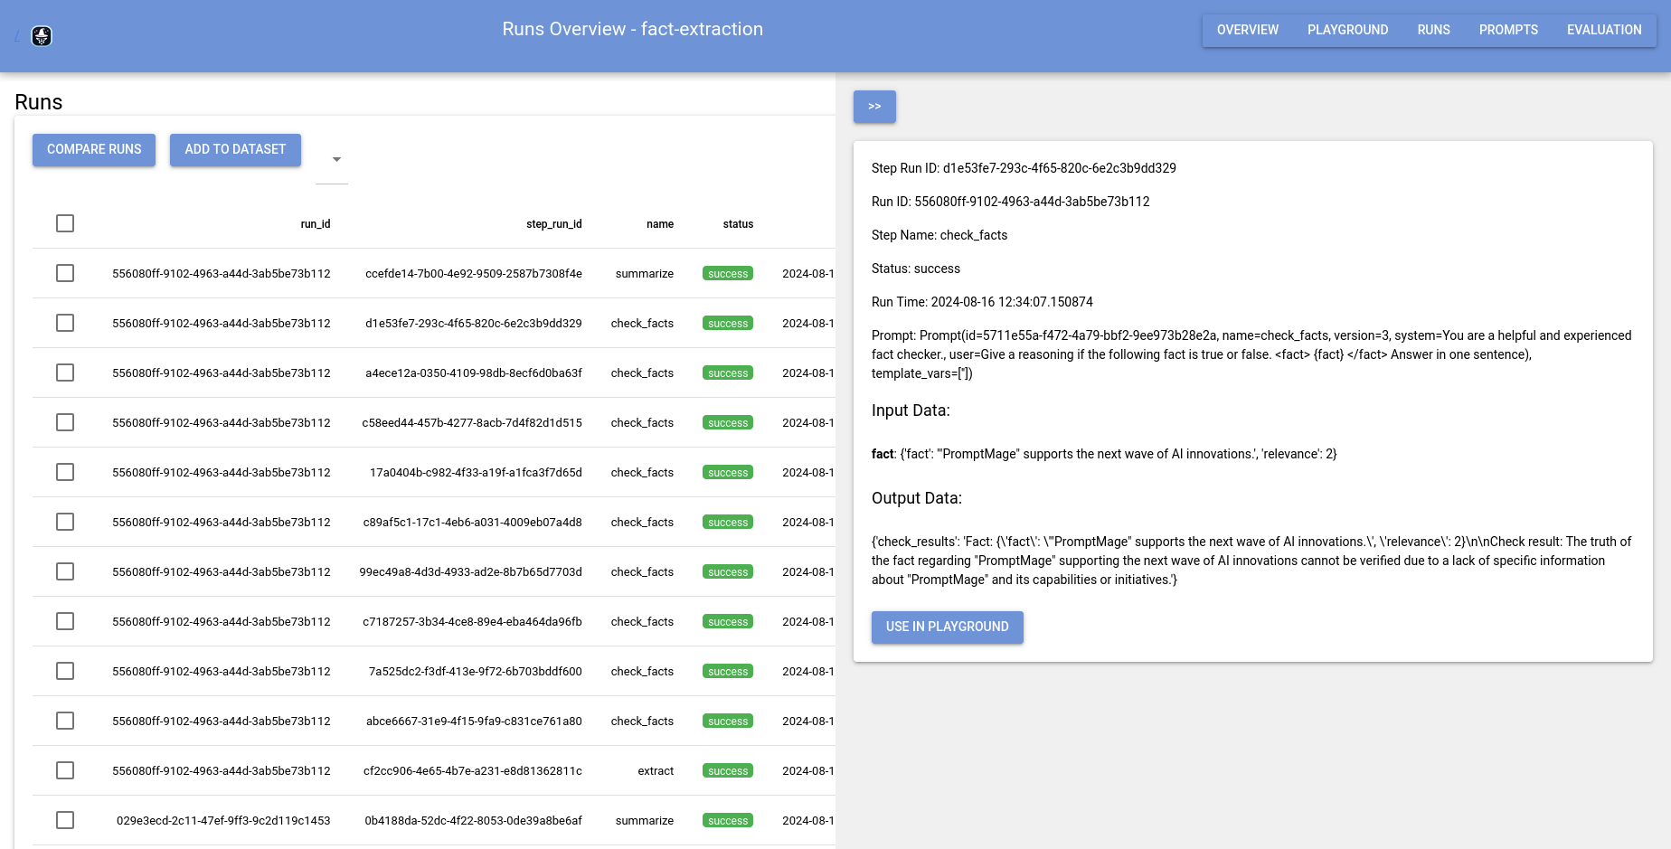1671x849 pixels.
Task: Check the row with run 029e3ecd-2c11-47ef-9ff3-9c2d119c1453
Action: coord(65,820)
